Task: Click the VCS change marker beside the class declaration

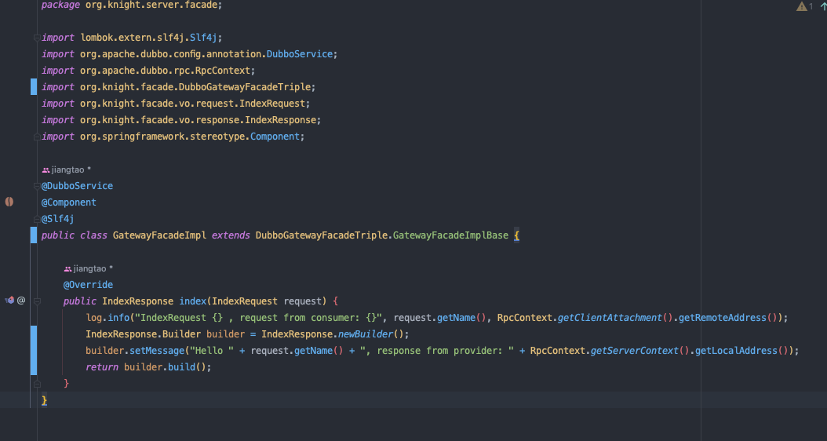Action: (34, 235)
